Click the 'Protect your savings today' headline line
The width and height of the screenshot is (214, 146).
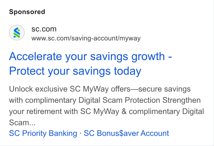75,71
